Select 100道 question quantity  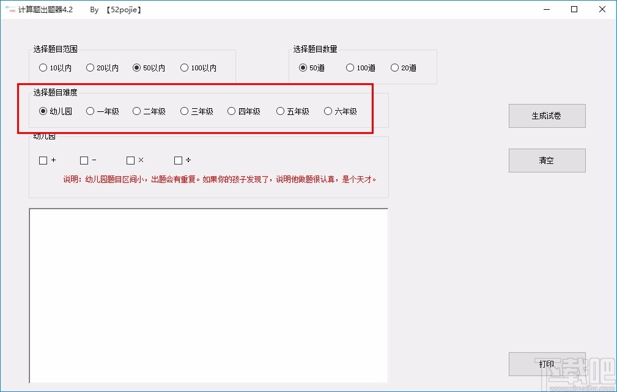click(x=349, y=68)
